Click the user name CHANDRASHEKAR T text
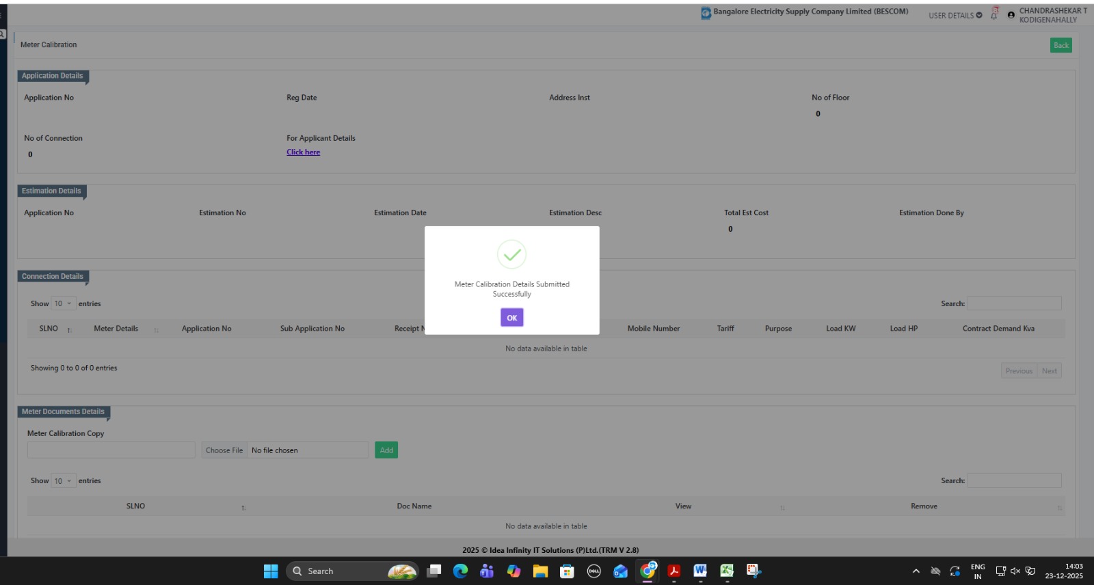The height and width of the screenshot is (585, 1094). pos(1053,11)
